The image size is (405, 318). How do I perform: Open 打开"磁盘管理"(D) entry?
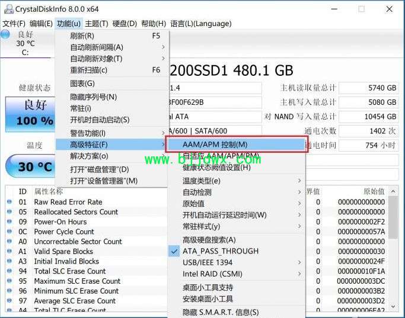[112, 169]
